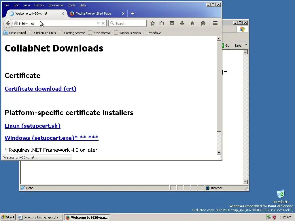Open the Tools menu
This screenshot has height=221, width=295.
point(71,5)
